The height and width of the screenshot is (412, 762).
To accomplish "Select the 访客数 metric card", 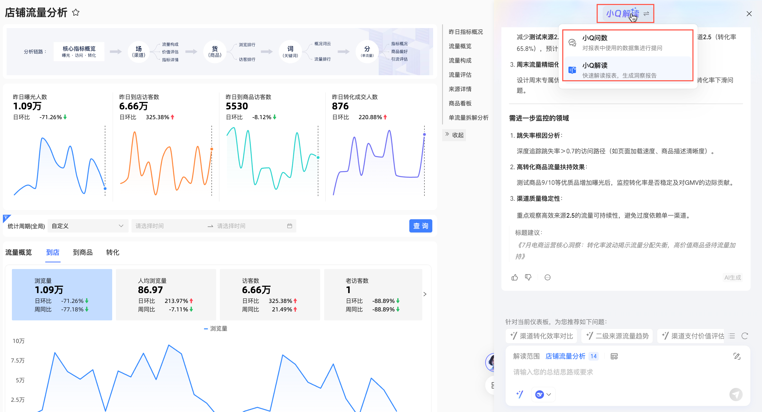I will point(270,294).
